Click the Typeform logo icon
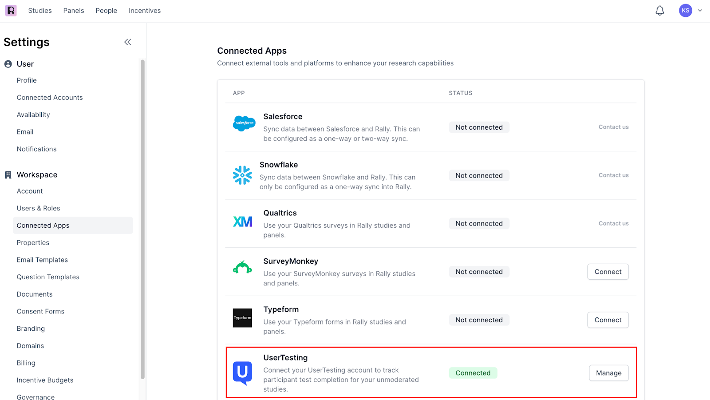This screenshot has height=400, width=710. click(242, 318)
